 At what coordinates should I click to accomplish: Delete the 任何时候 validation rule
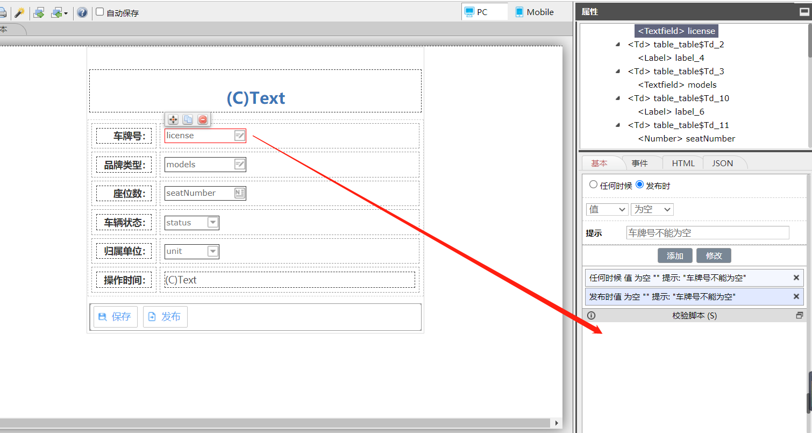pyautogui.click(x=796, y=278)
